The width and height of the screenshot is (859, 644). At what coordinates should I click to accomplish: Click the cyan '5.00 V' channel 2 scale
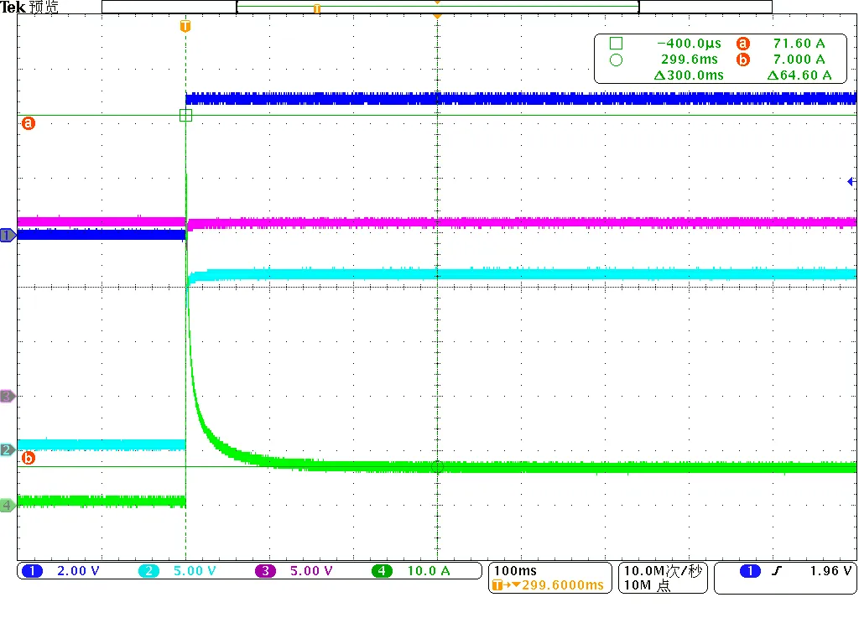[x=195, y=571]
